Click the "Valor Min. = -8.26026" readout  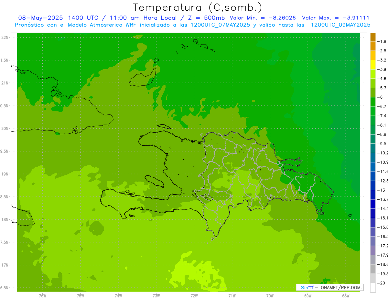(x=263, y=18)
